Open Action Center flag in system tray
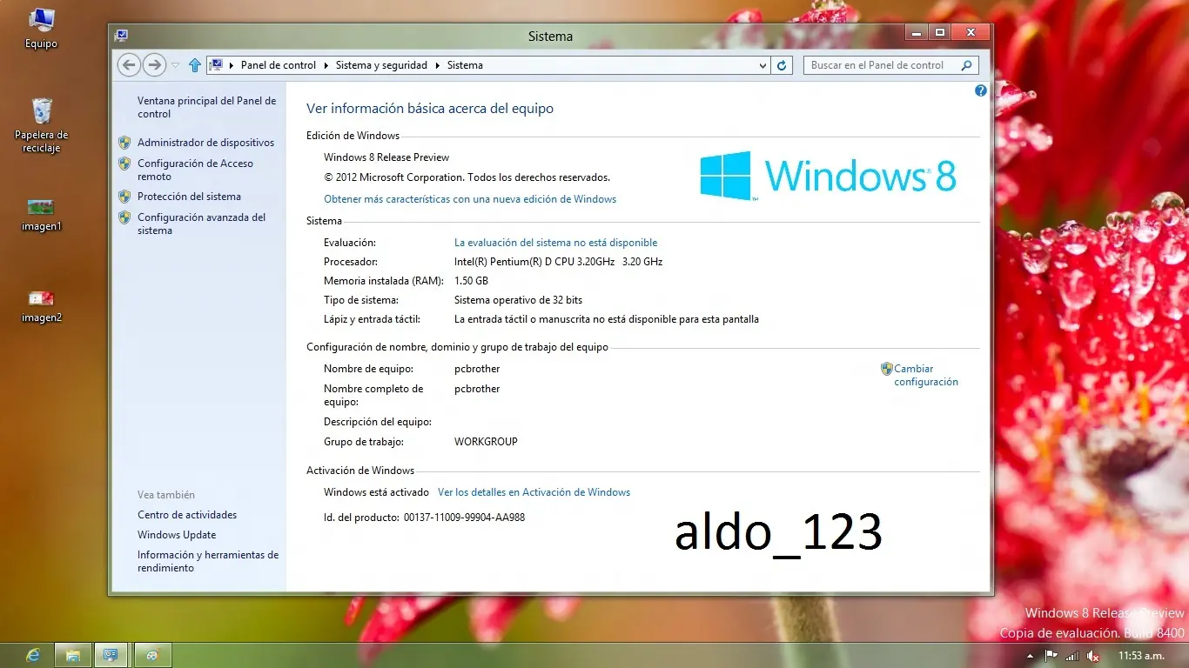Screen dimensions: 1189x668 click(x=1051, y=656)
